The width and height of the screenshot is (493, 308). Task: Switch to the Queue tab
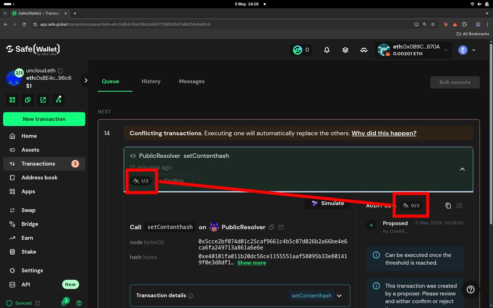[x=111, y=81]
